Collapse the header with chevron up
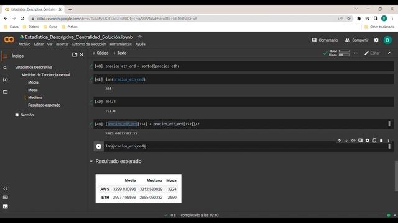398x223 pixels. point(390,53)
